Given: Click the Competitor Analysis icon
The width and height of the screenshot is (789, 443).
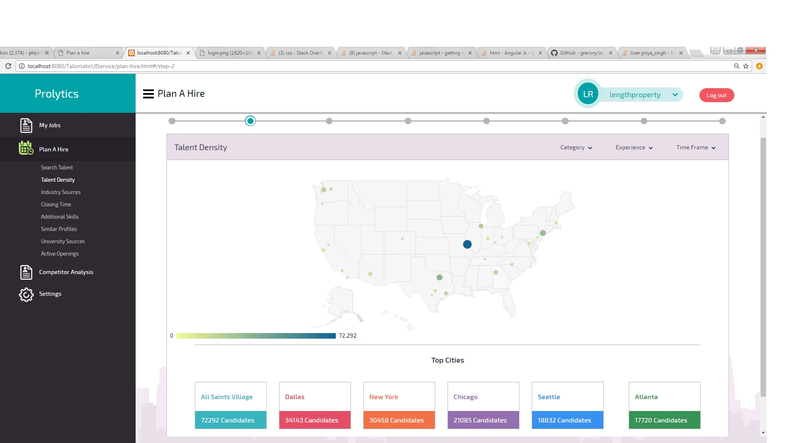Looking at the screenshot, I should [26, 272].
